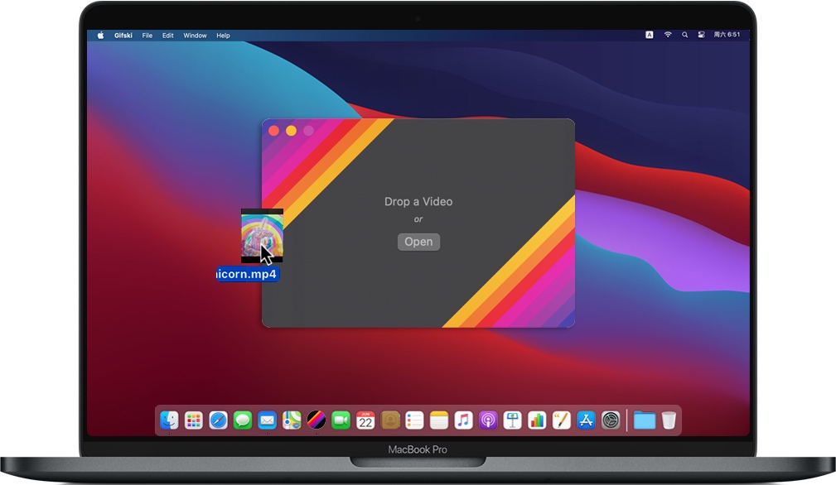The image size is (836, 485).
Task: Open FaceTime from the Dock
Action: [x=341, y=420]
